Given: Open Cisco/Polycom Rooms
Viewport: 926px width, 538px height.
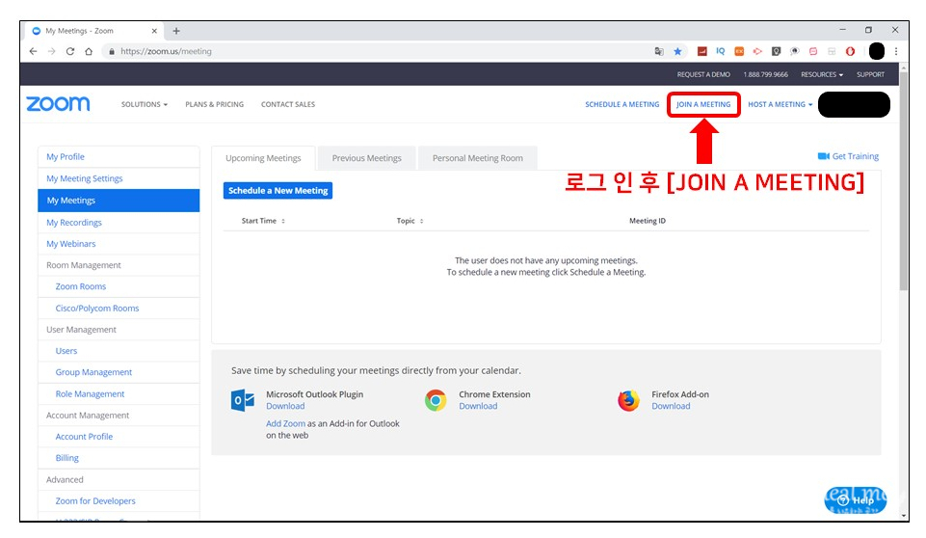Looking at the screenshot, I should pyautogui.click(x=97, y=308).
